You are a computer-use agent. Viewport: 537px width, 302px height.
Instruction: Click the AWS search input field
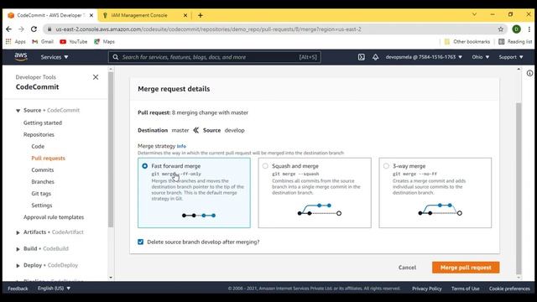click(215, 57)
